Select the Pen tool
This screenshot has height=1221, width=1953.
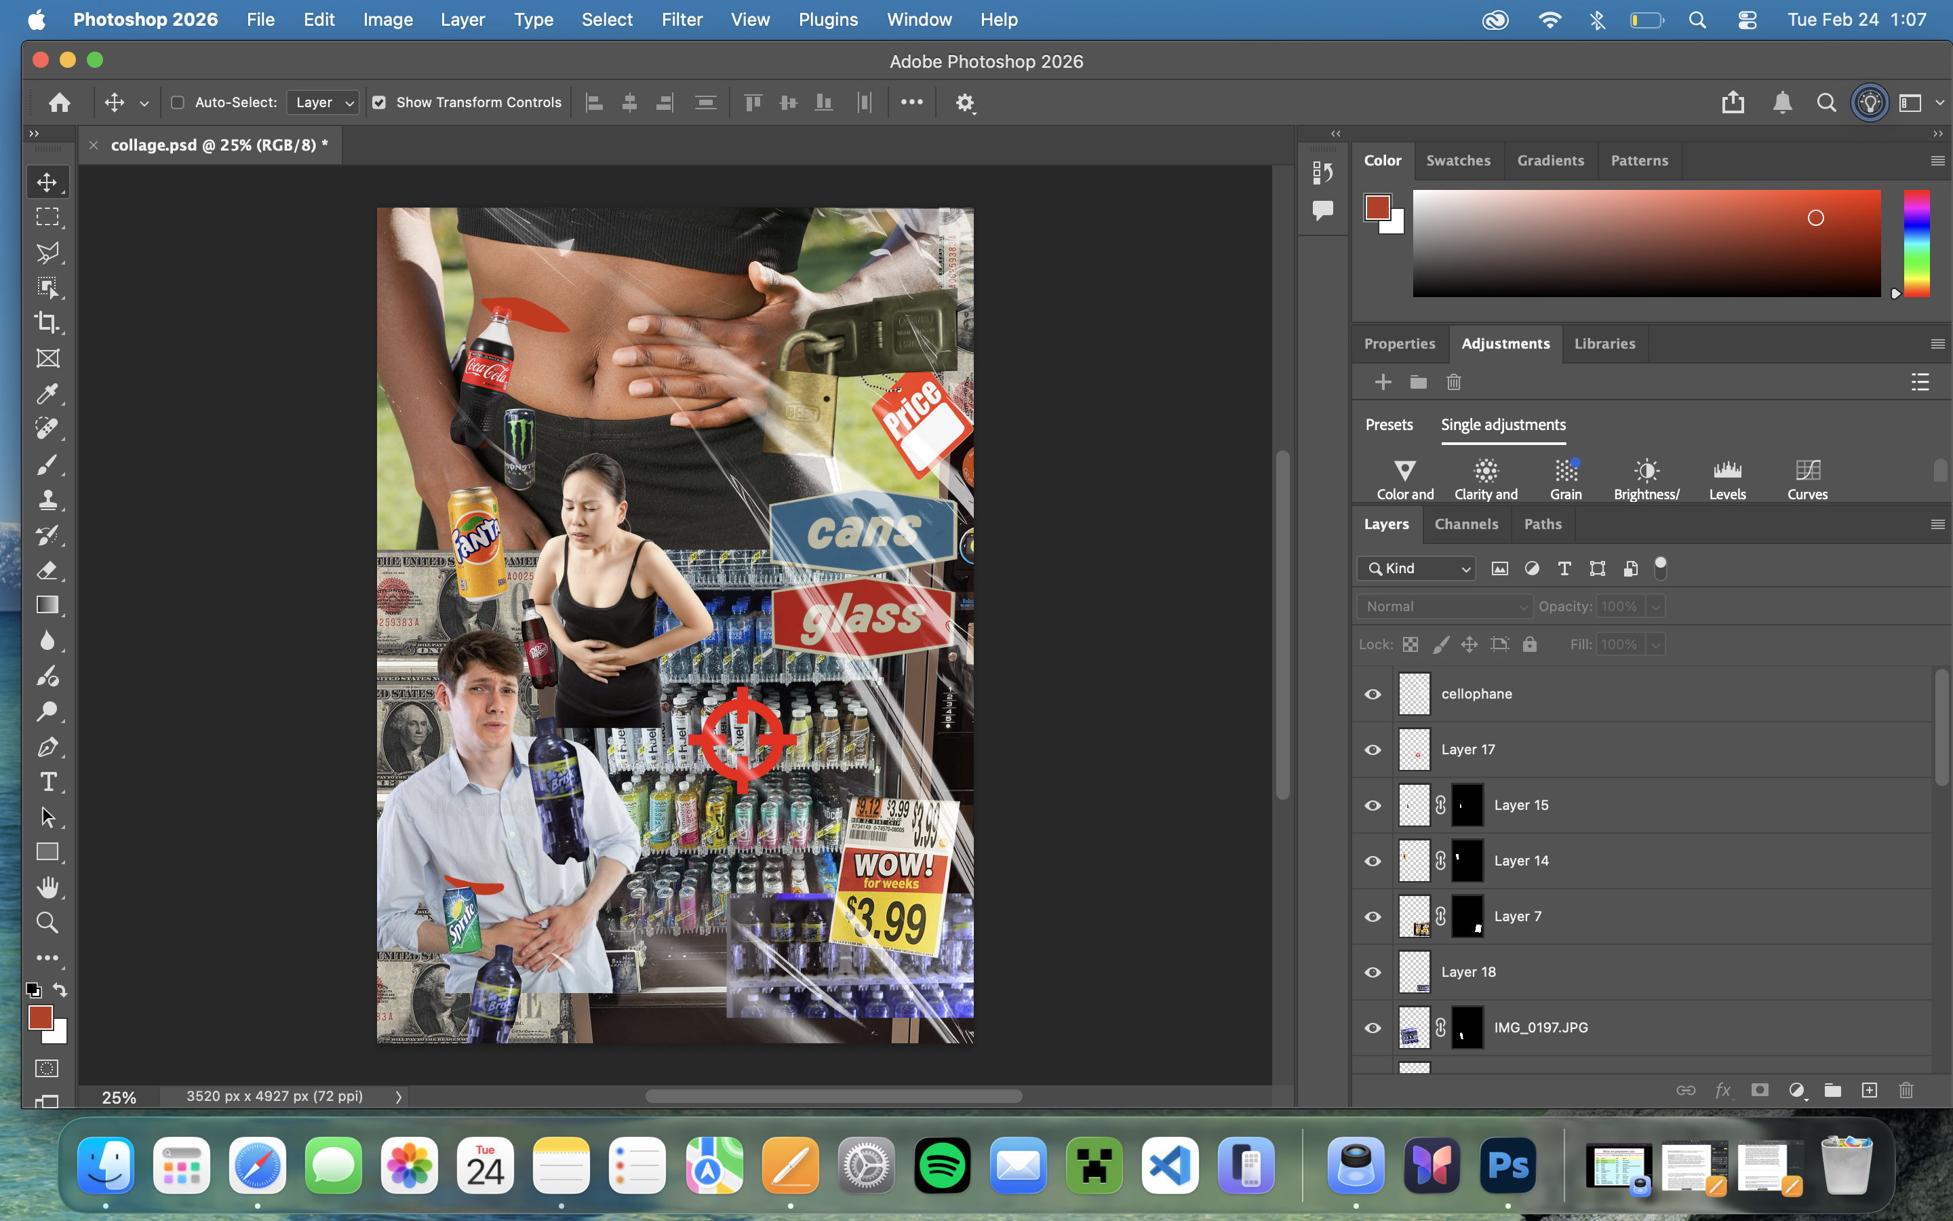[47, 747]
